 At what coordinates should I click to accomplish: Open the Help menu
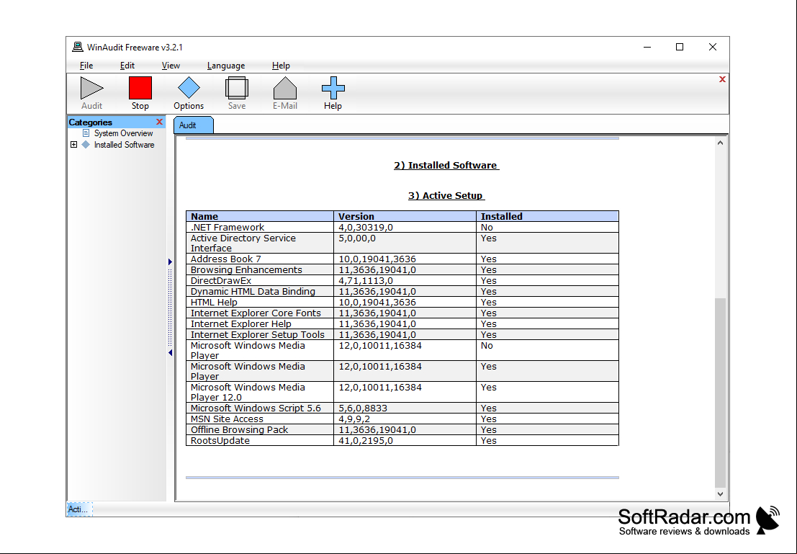281,66
